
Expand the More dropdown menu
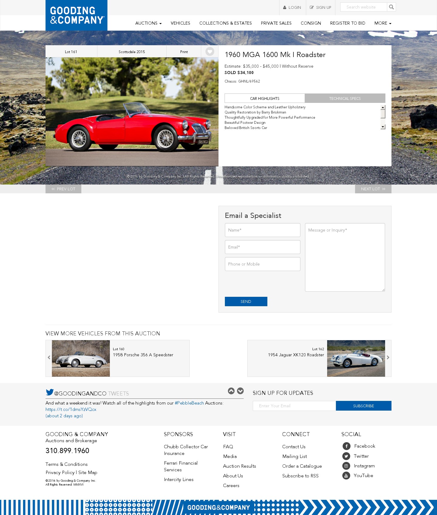[x=383, y=23]
